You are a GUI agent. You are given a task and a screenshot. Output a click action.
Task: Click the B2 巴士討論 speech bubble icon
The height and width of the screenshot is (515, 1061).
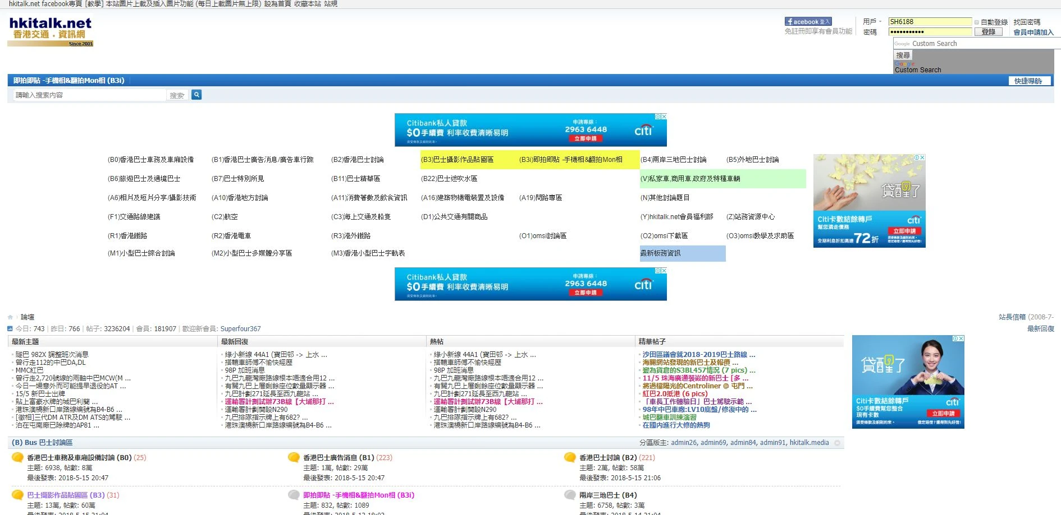(x=570, y=457)
